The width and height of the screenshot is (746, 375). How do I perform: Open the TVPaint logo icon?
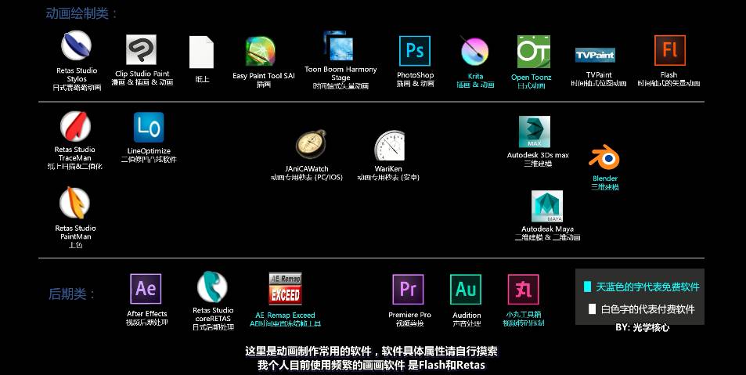click(595, 56)
